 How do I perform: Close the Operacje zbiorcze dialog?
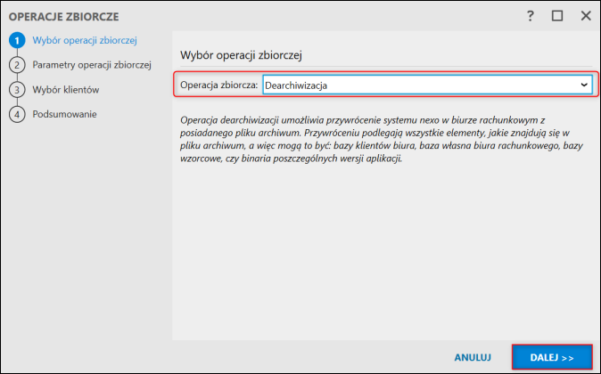[586, 16]
